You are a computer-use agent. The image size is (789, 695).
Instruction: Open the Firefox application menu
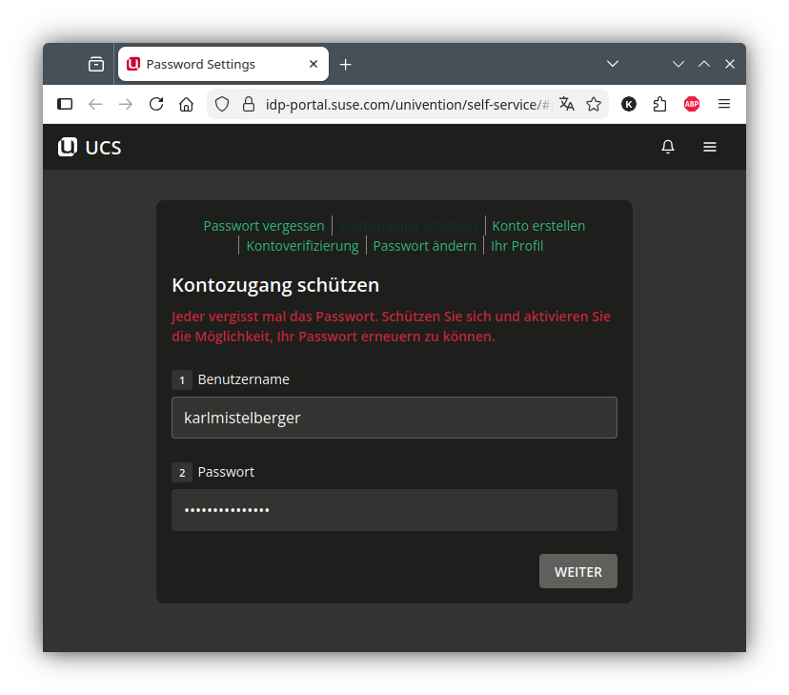(724, 104)
